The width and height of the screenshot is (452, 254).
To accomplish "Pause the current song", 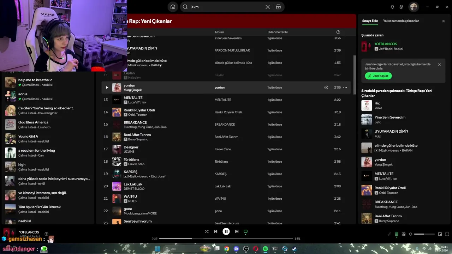I will (226, 231).
